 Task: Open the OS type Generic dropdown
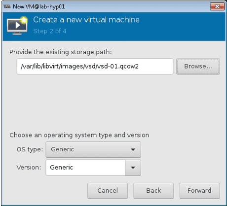click(93, 149)
